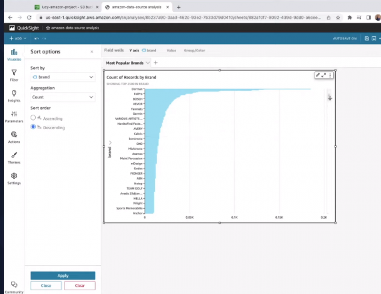Open the Actions panel

[14, 137]
